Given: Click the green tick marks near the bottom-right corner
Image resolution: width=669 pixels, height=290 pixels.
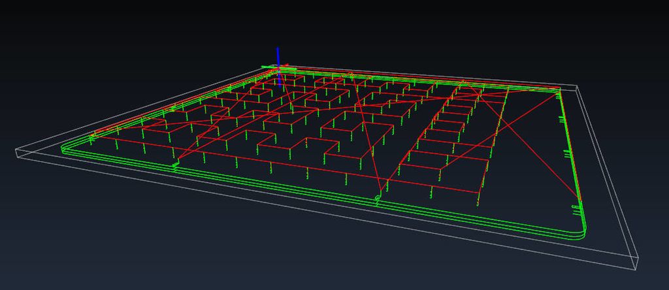Looking at the screenshot, I should pos(575,208).
